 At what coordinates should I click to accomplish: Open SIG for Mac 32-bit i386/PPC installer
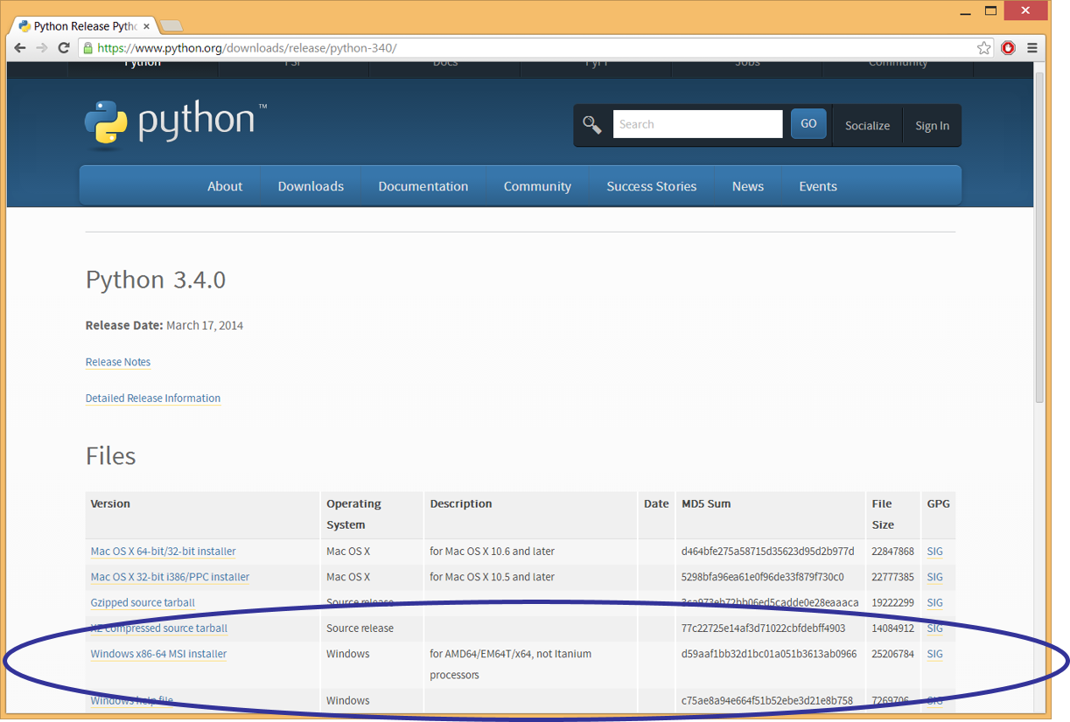(x=934, y=577)
